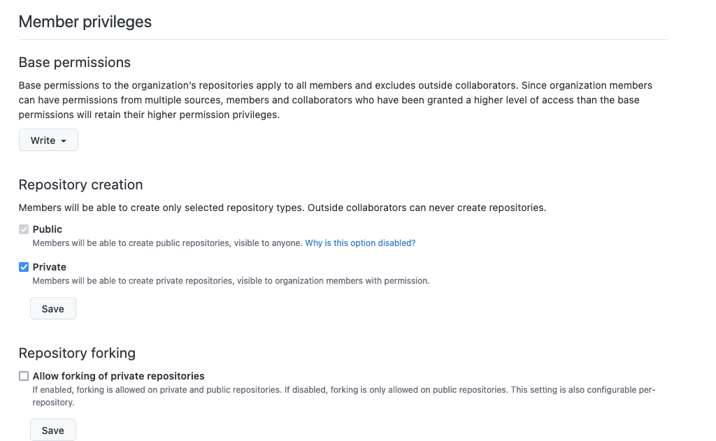Image resolution: width=716 pixels, height=441 pixels.
Task: Toggle the Public repository creation checkbox
Action: [x=24, y=229]
